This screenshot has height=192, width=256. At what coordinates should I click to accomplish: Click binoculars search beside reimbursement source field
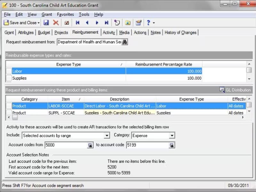pos(124,42)
